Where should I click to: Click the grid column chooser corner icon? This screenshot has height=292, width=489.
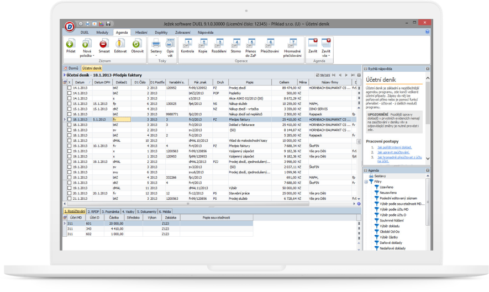click(x=65, y=82)
